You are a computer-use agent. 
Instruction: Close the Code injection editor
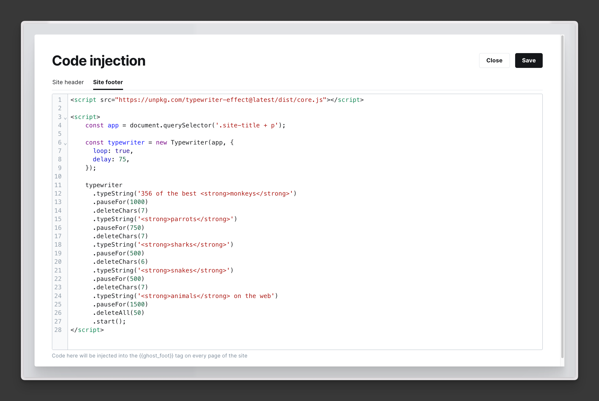tap(494, 60)
